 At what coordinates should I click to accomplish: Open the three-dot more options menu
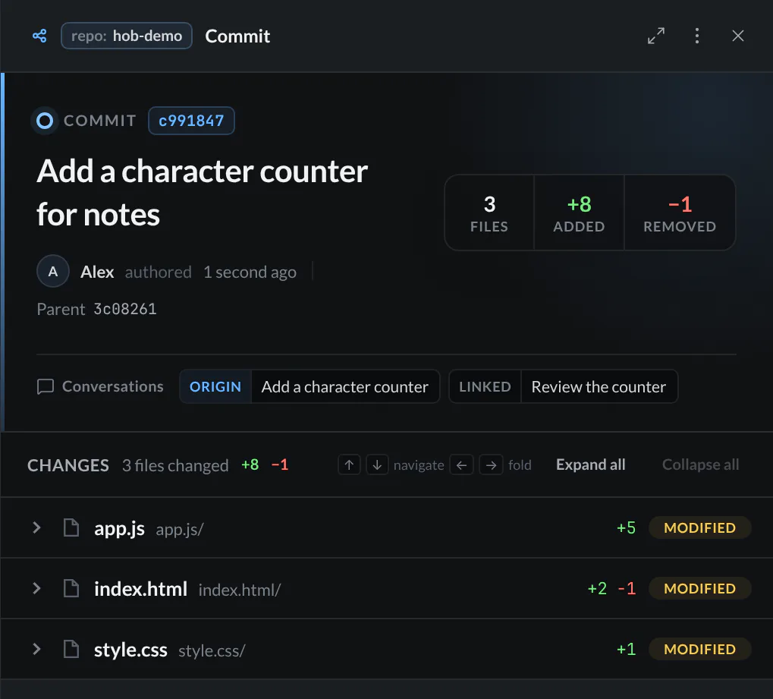pos(696,36)
